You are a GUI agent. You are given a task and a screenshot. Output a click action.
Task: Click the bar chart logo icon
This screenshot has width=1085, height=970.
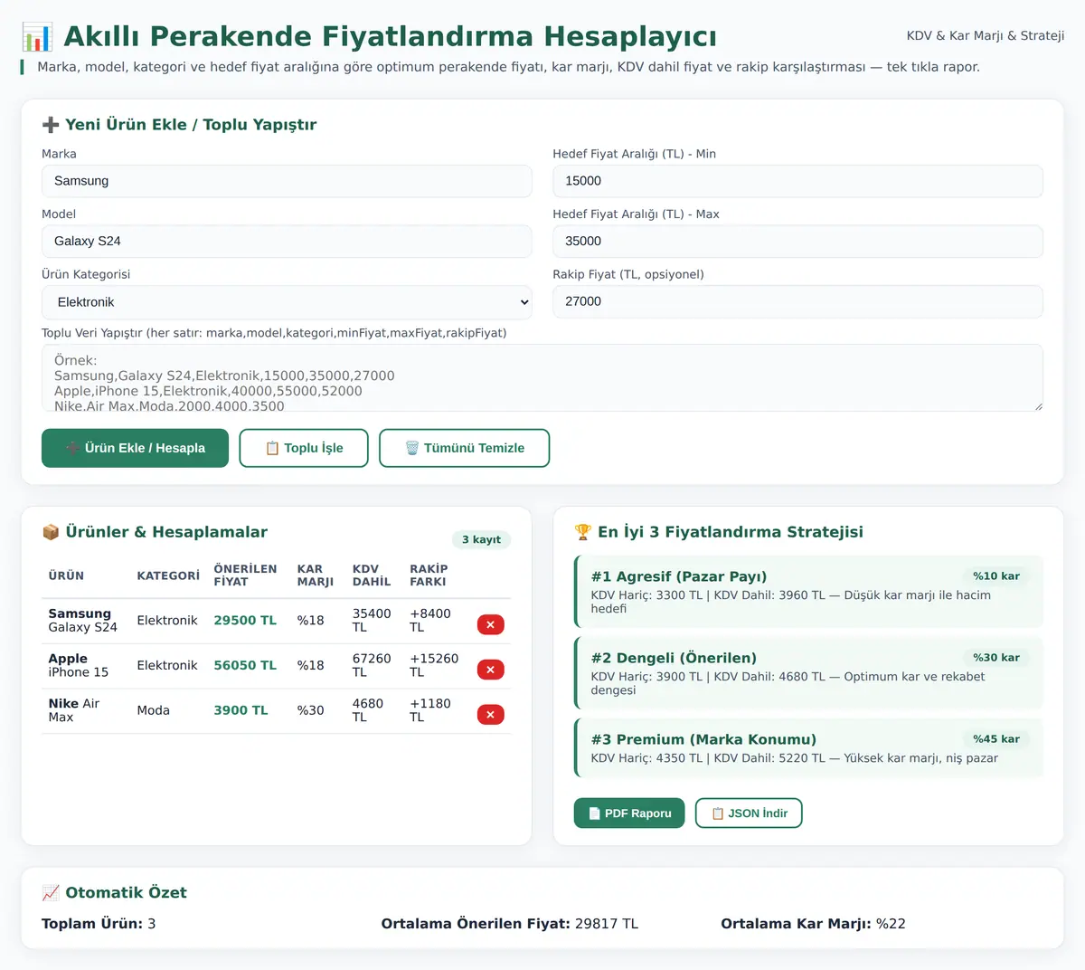(x=37, y=37)
